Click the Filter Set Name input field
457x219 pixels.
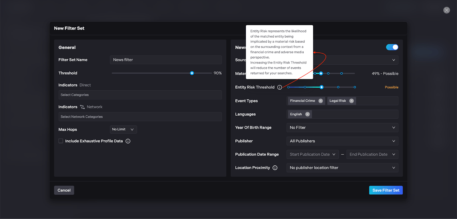tap(166, 60)
